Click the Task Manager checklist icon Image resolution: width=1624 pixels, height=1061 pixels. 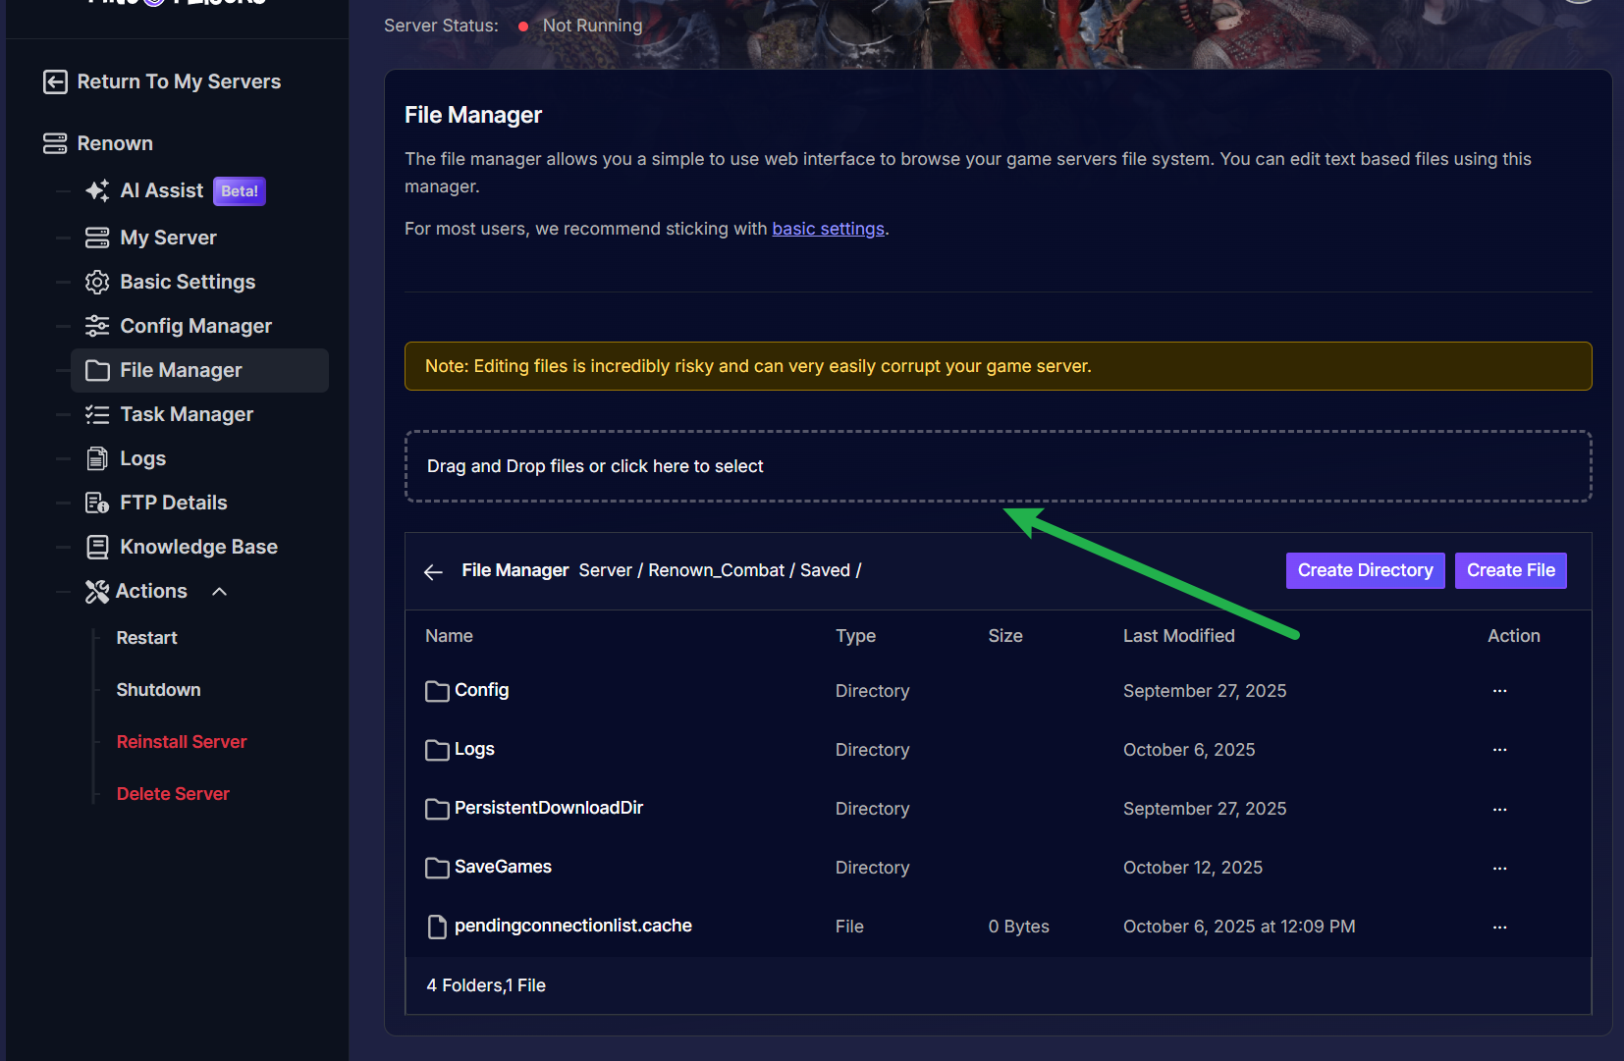(x=97, y=415)
